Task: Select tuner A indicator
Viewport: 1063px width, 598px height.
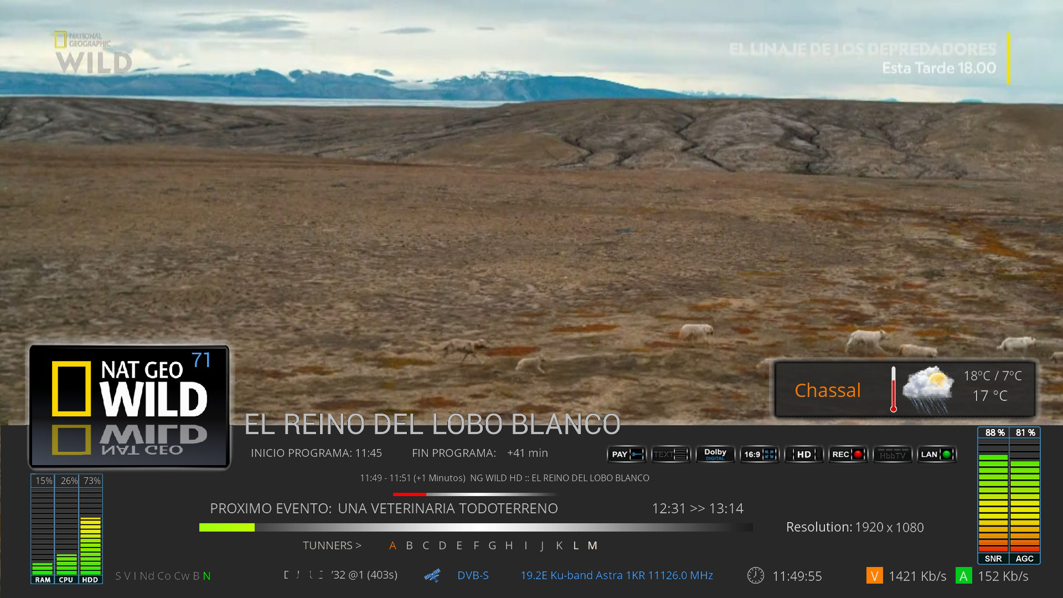Action: coord(393,545)
